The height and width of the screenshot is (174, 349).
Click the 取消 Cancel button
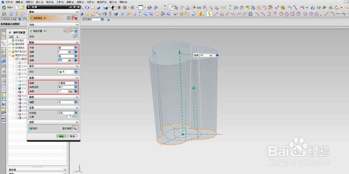(72, 136)
